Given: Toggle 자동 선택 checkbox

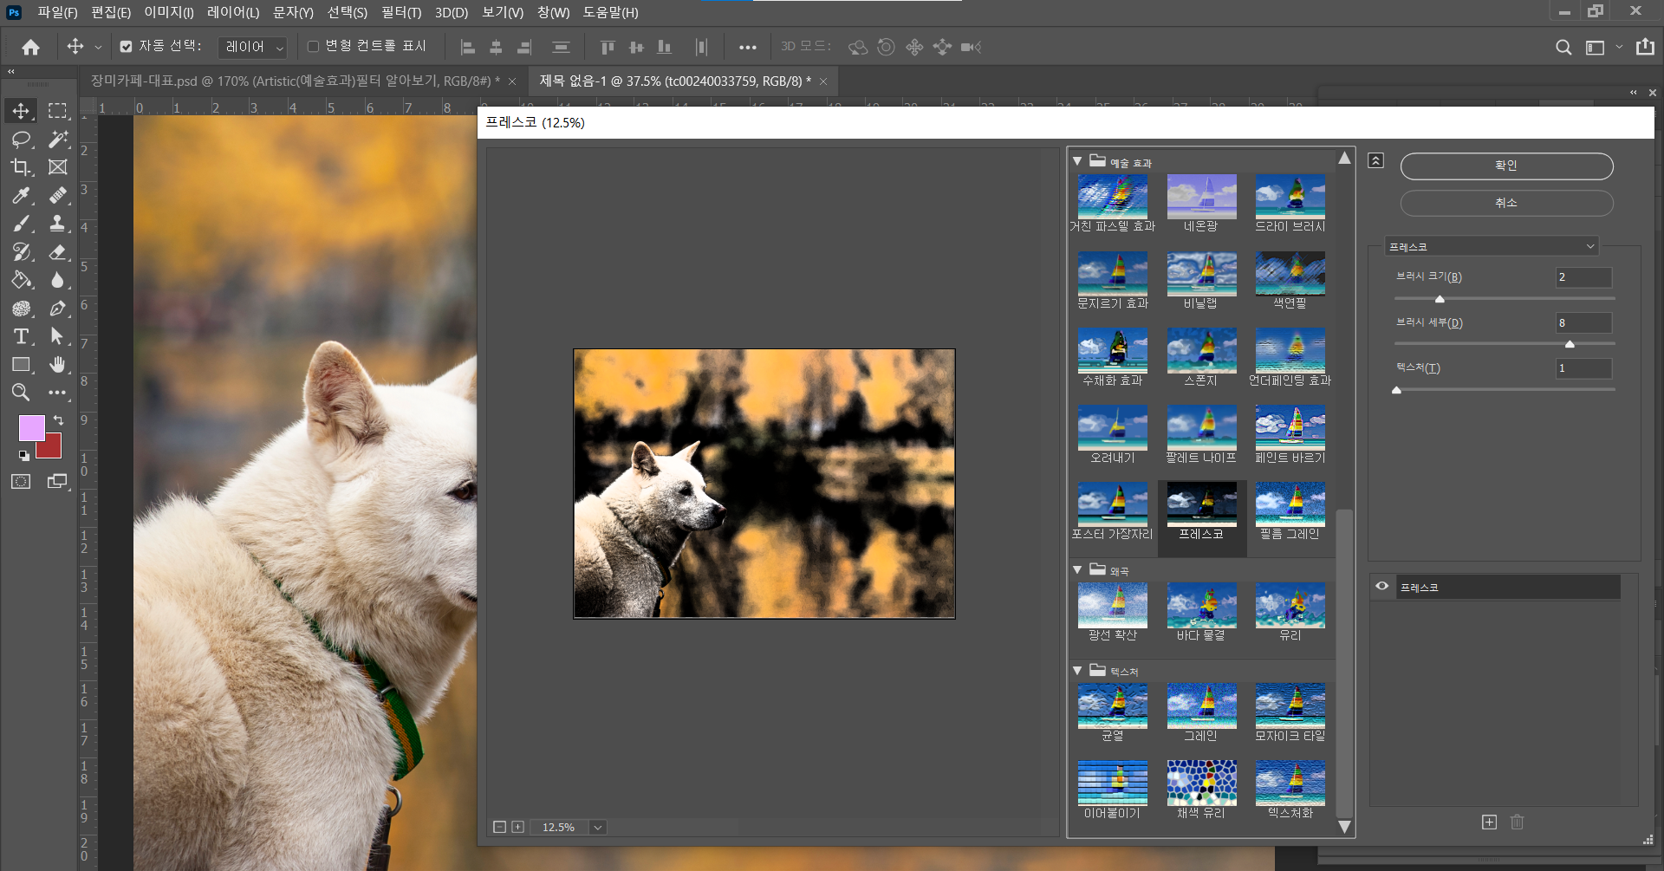Looking at the screenshot, I should coord(127,47).
